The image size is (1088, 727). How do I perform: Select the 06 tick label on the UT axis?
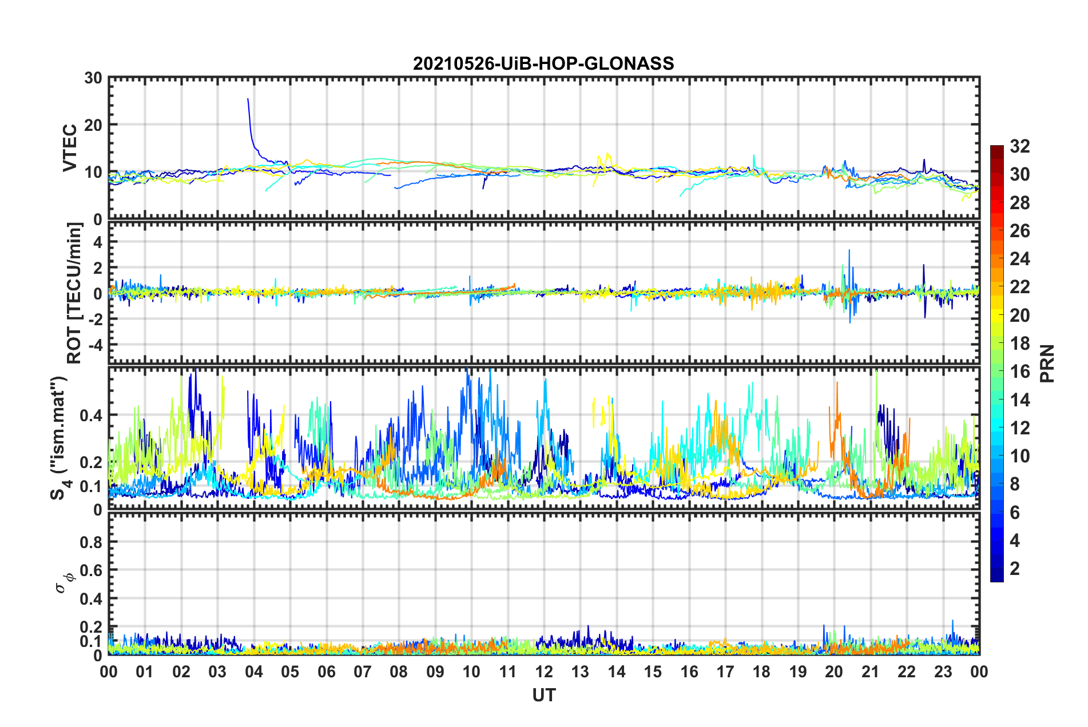tap(327, 672)
